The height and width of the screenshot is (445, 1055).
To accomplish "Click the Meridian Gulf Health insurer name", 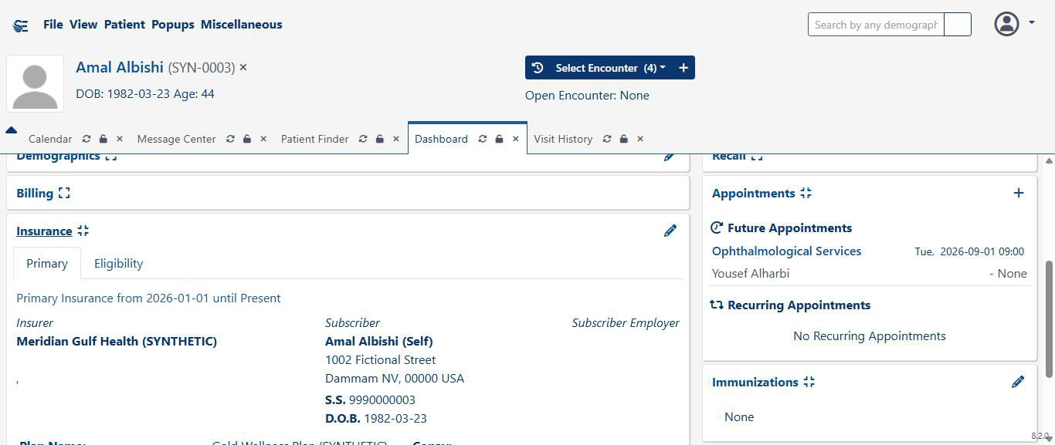I will [117, 342].
